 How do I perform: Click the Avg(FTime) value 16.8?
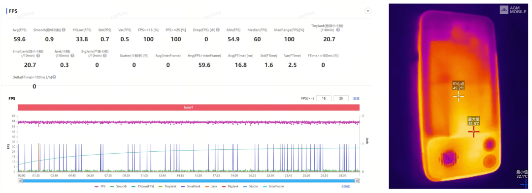(x=240, y=65)
